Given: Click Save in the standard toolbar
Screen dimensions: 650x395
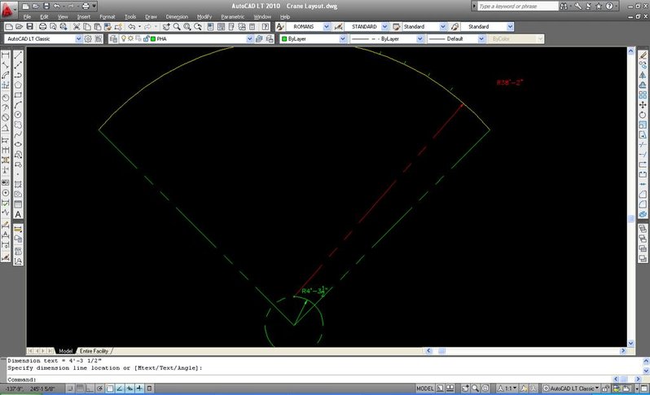Looking at the screenshot, I should 30,27.
